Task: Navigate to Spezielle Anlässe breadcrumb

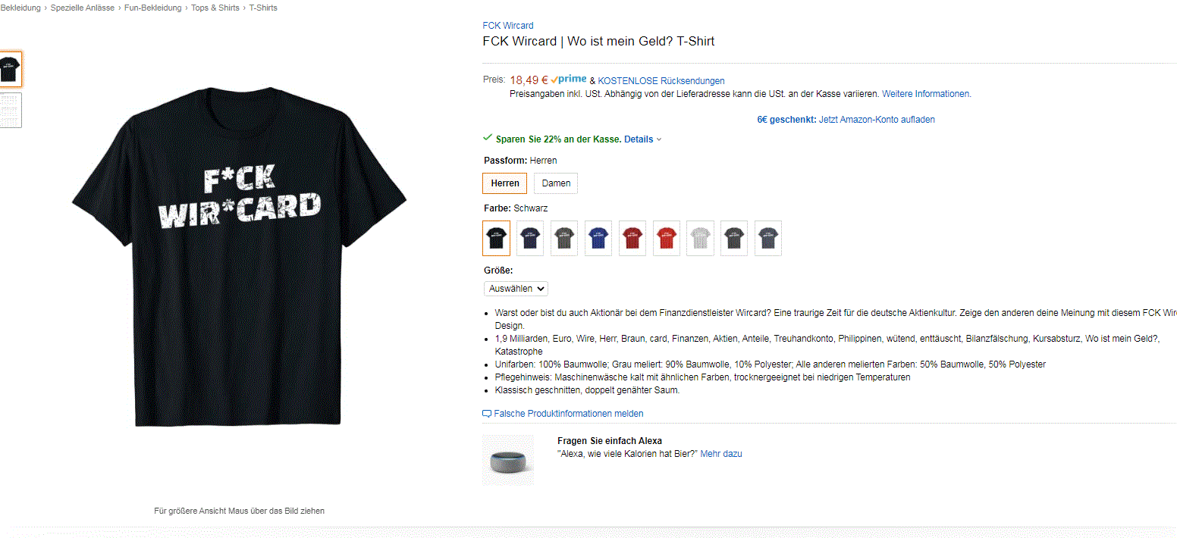Action: point(83,8)
